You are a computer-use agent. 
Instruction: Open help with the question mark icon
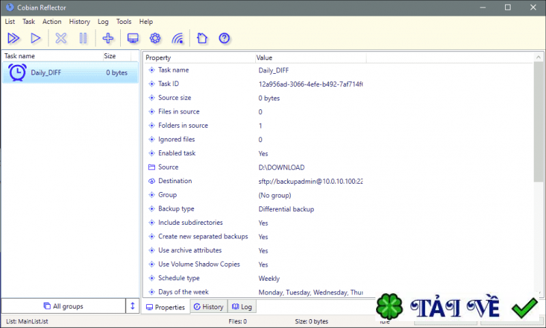point(225,38)
